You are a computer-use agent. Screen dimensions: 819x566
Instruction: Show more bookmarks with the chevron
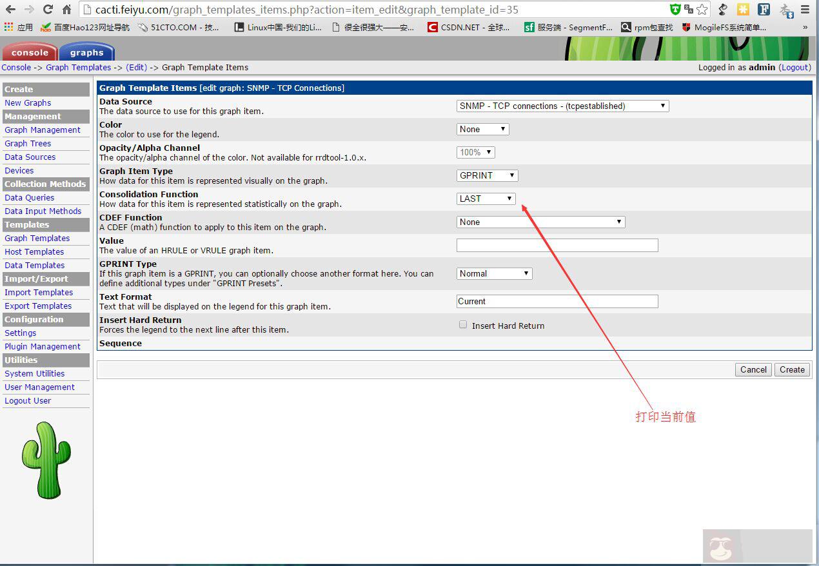[805, 28]
